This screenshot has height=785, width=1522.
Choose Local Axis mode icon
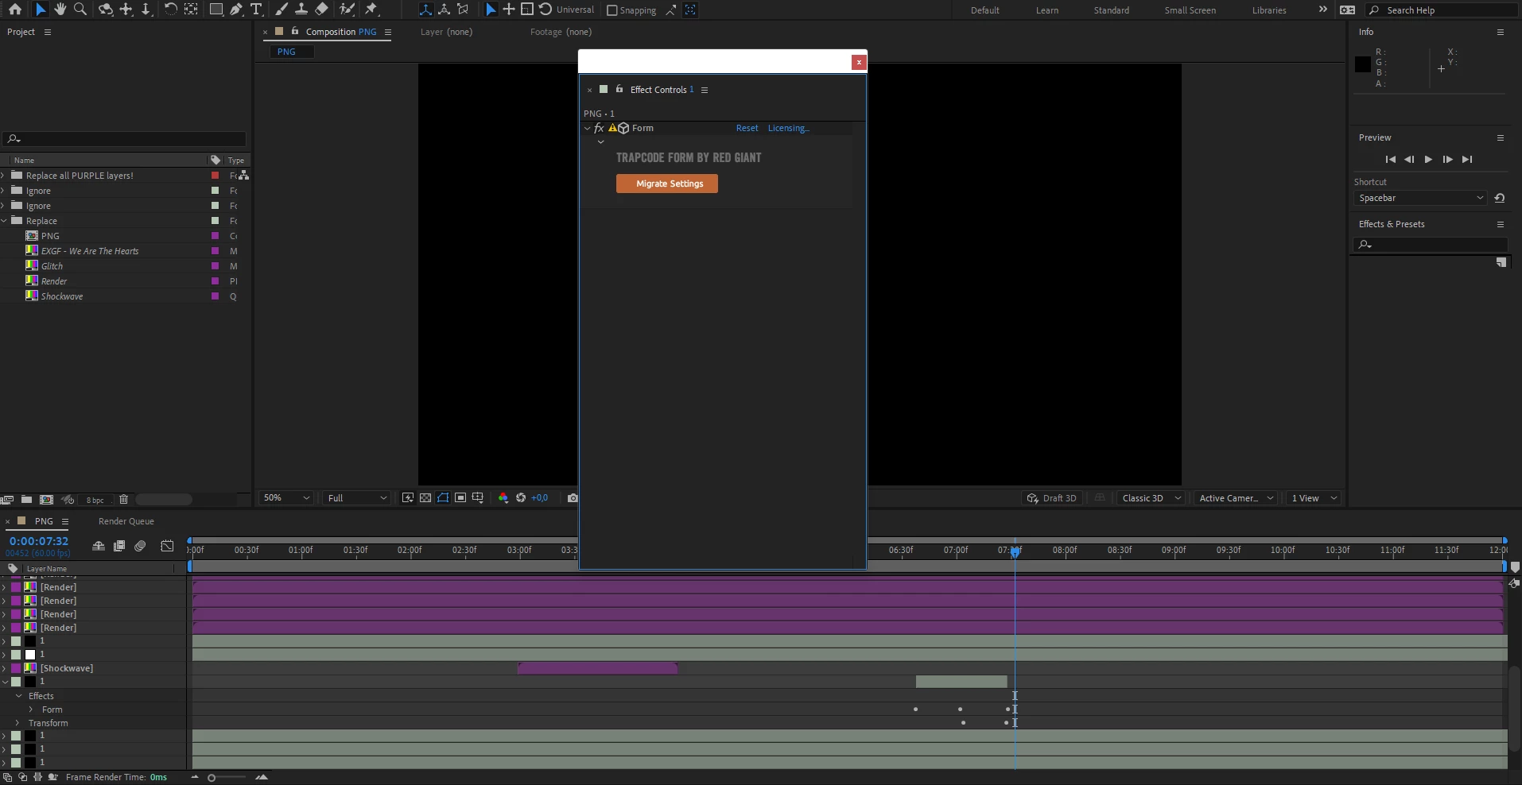click(x=426, y=10)
